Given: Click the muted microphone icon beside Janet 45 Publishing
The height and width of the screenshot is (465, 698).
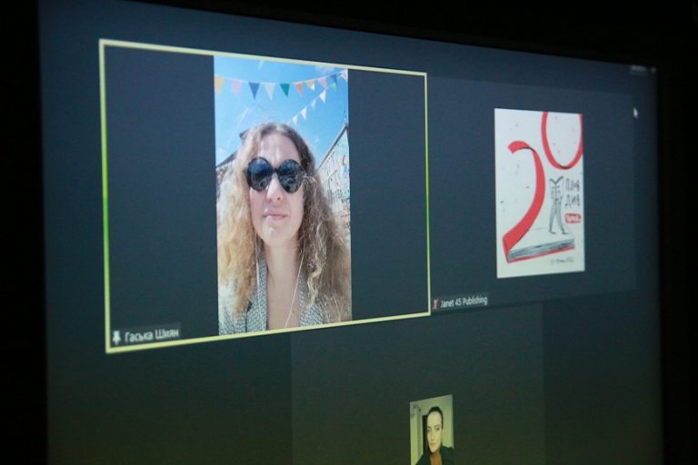Looking at the screenshot, I should tap(436, 304).
